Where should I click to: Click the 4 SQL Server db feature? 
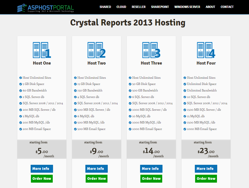tap(88, 97)
